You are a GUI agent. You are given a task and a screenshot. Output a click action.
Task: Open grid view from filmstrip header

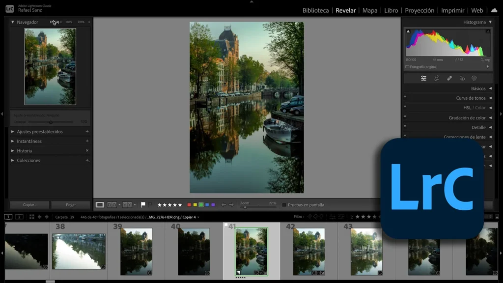[31, 217]
